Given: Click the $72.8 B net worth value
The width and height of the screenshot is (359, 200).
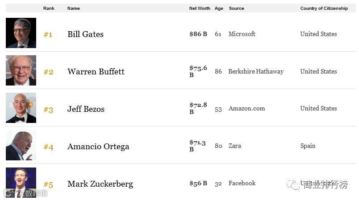Looking at the screenshot, I should point(198,108).
